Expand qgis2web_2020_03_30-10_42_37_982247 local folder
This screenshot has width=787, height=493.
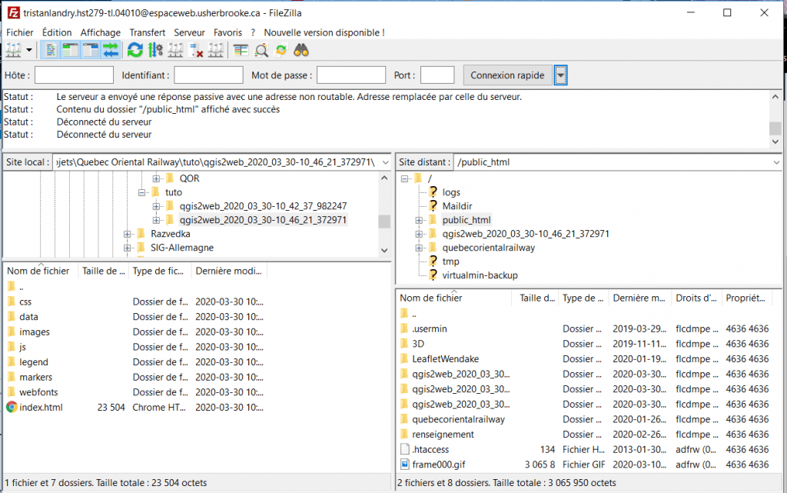tap(156, 206)
